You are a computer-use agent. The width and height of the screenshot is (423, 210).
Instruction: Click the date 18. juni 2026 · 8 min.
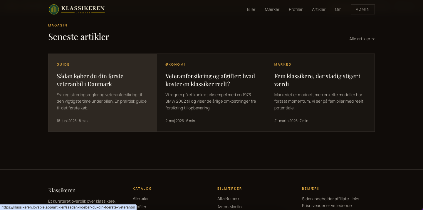tap(73, 121)
